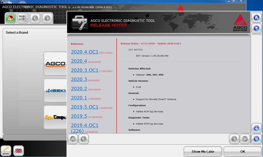Open release 2020.3 notes

(79, 79)
